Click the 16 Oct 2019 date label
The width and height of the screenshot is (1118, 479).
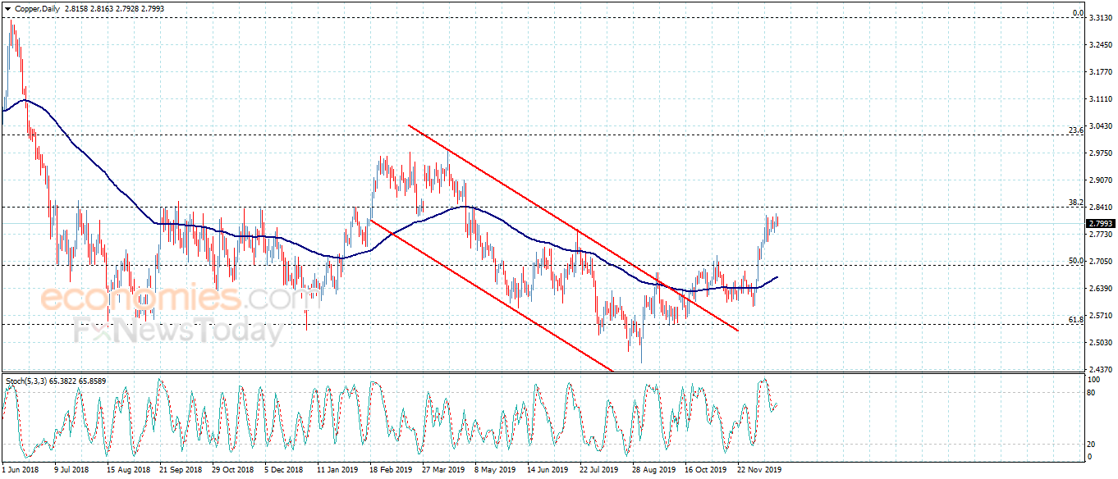pos(706,470)
